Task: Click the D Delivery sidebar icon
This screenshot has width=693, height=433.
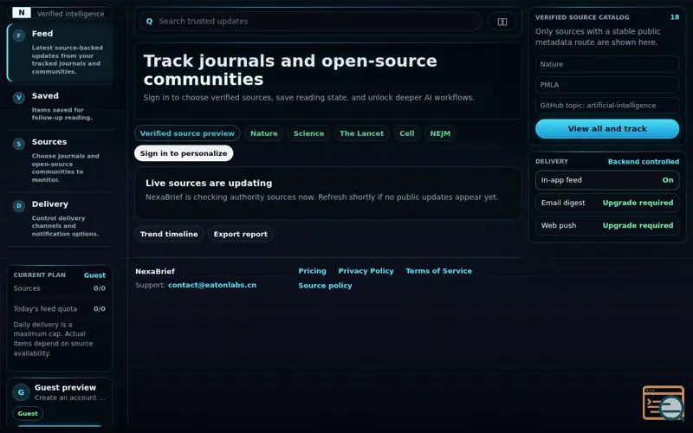Action: (x=18, y=205)
